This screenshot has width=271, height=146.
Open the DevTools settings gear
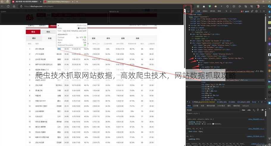pos(256,11)
